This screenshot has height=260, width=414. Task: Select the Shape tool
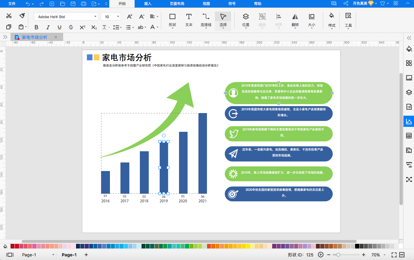tap(172, 20)
